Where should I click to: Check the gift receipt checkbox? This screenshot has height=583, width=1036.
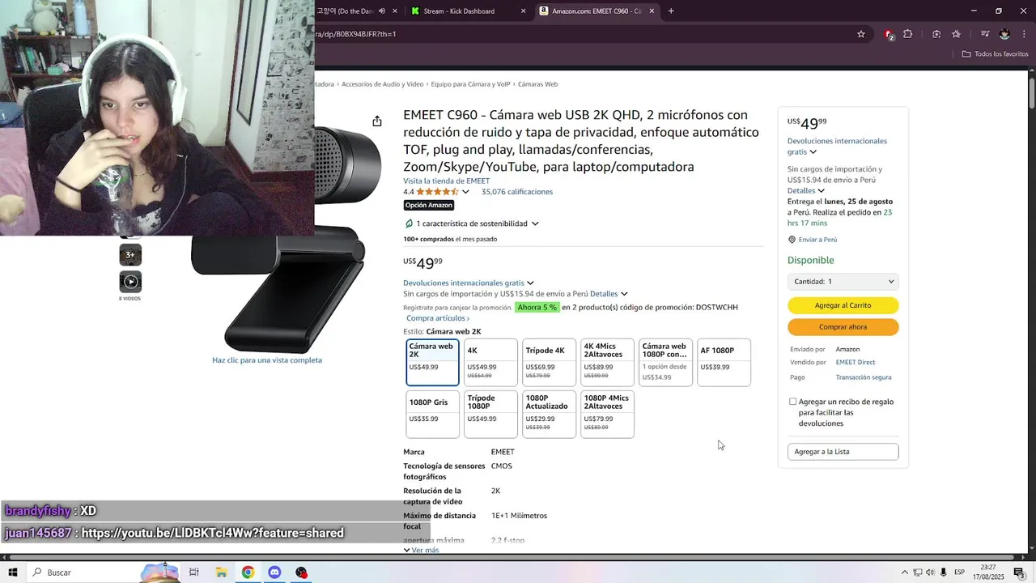pyautogui.click(x=793, y=402)
